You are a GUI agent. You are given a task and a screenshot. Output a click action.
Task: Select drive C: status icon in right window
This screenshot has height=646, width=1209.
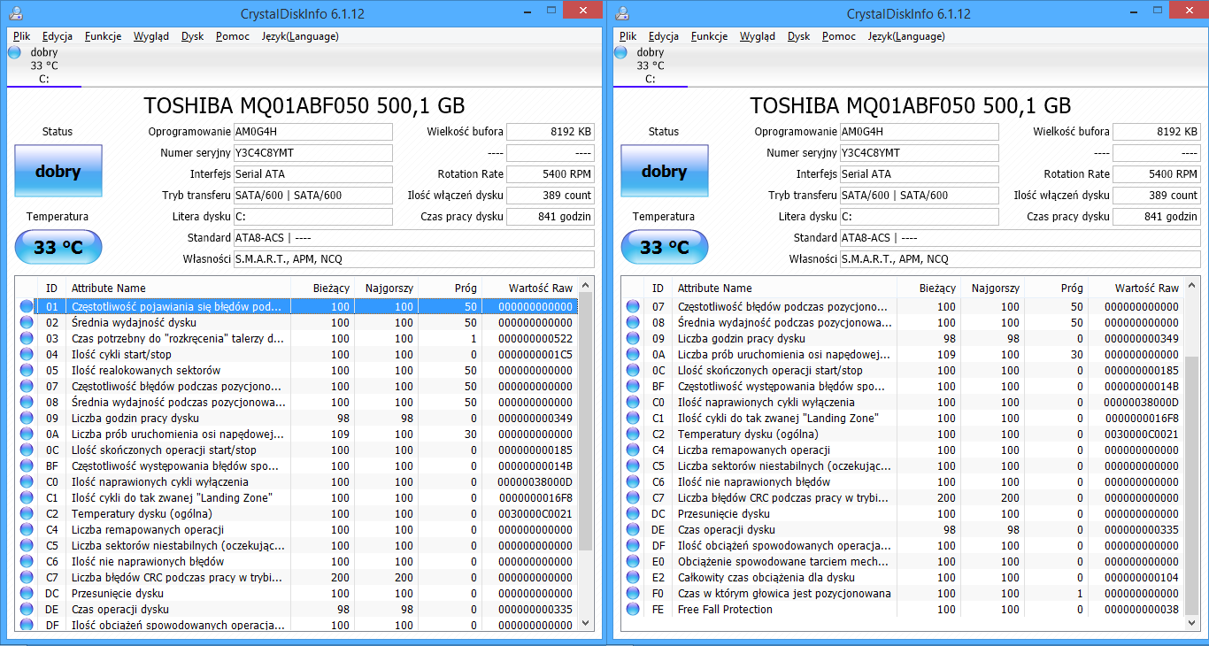pyautogui.click(x=620, y=52)
